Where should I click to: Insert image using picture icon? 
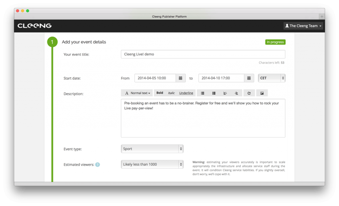(262, 93)
